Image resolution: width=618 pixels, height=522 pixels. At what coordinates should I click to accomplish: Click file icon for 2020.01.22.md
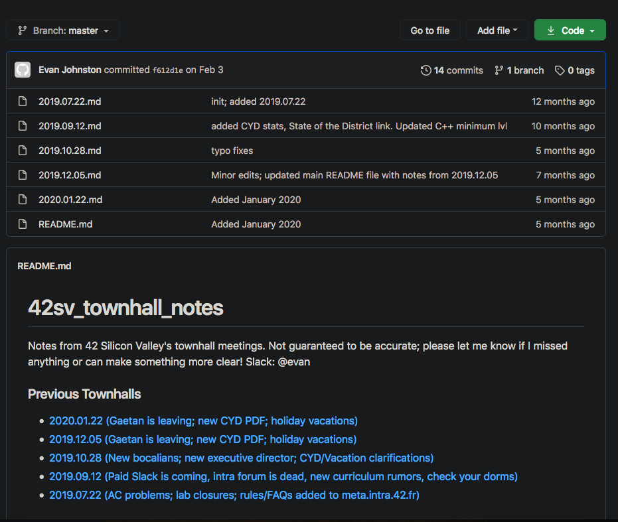[23, 200]
